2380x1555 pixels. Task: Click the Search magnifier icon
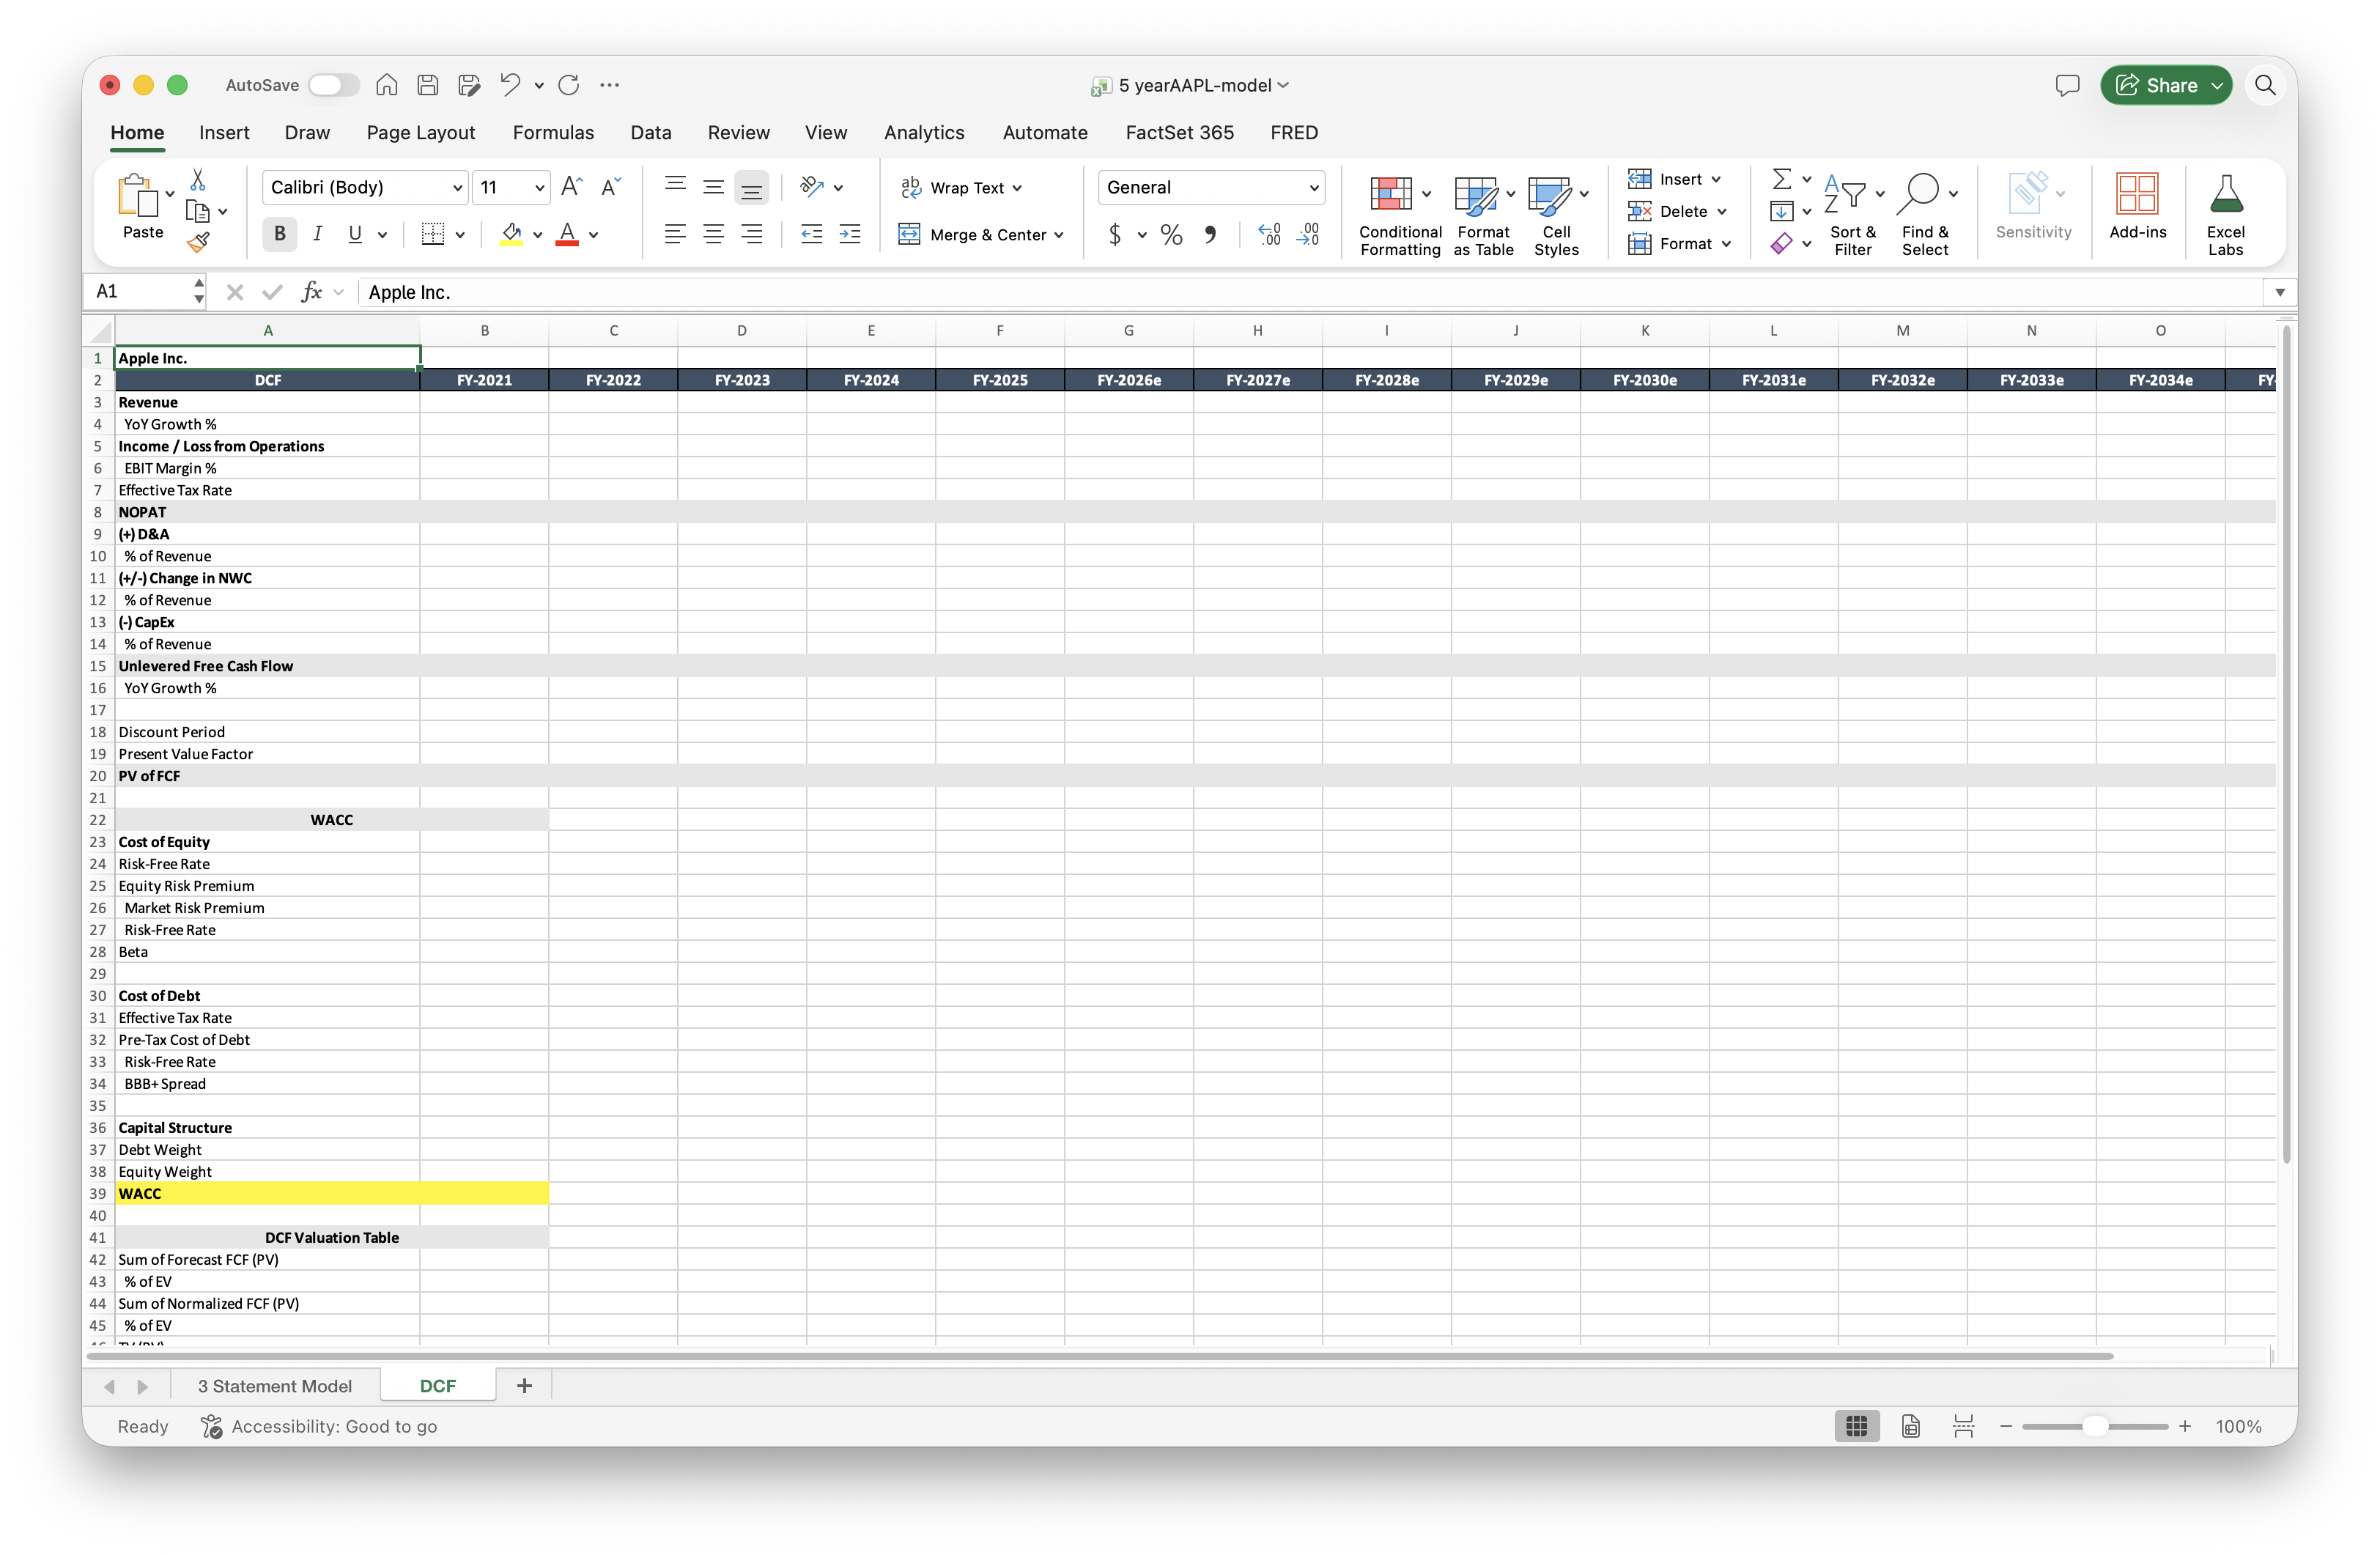(x=2265, y=85)
